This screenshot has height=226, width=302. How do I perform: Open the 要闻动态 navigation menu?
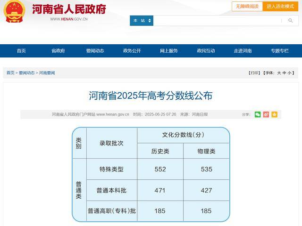pyautogui.click(x=95, y=51)
